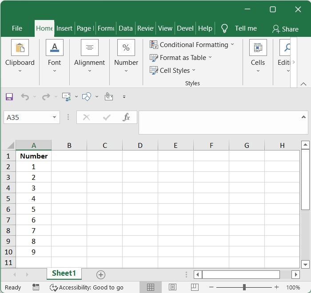Open the Insert ribbon tab

coord(64,28)
